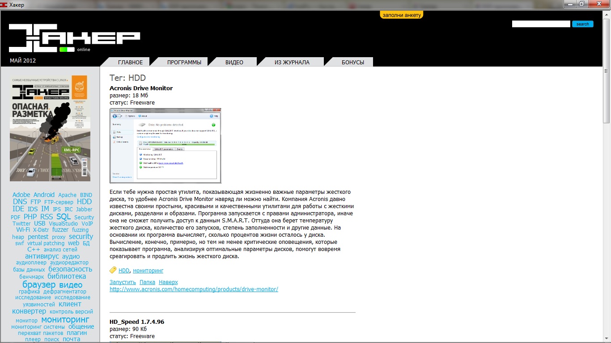The height and width of the screenshot is (343, 611).
Task: Open the C++ tag
Action: click(x=34, y=249)
